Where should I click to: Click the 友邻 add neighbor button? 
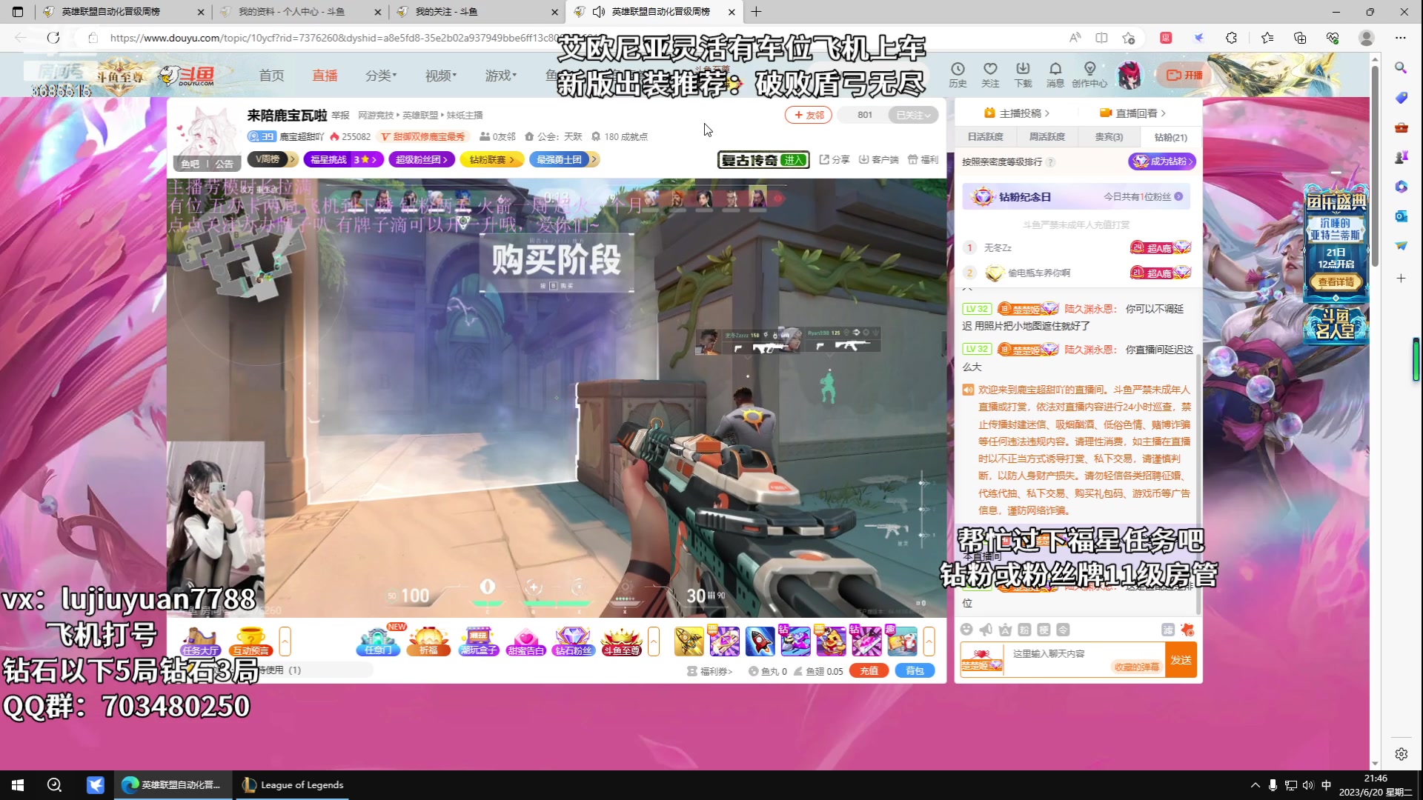(x=808, y=115)
